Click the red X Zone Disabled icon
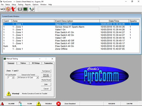This screenshot has width=142, height=106. tap(59, 104)
